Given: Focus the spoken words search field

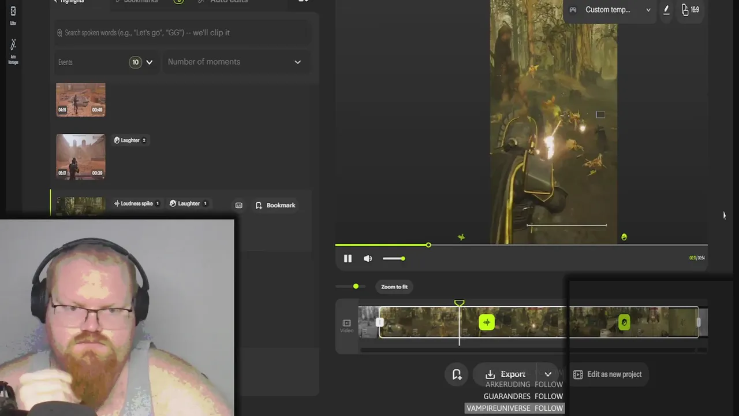Looking at the screenshot, I should [x=184, y=33].
